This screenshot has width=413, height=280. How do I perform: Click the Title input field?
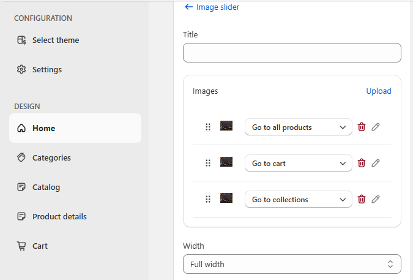click(292, 53)
